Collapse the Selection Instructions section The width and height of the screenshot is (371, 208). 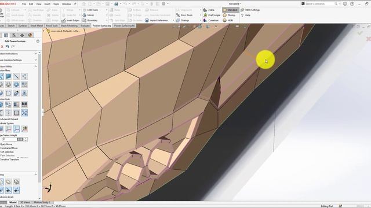pyautogui.click(x=36, y=54)
